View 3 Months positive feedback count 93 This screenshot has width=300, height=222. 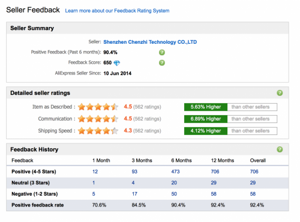(134, 172)
